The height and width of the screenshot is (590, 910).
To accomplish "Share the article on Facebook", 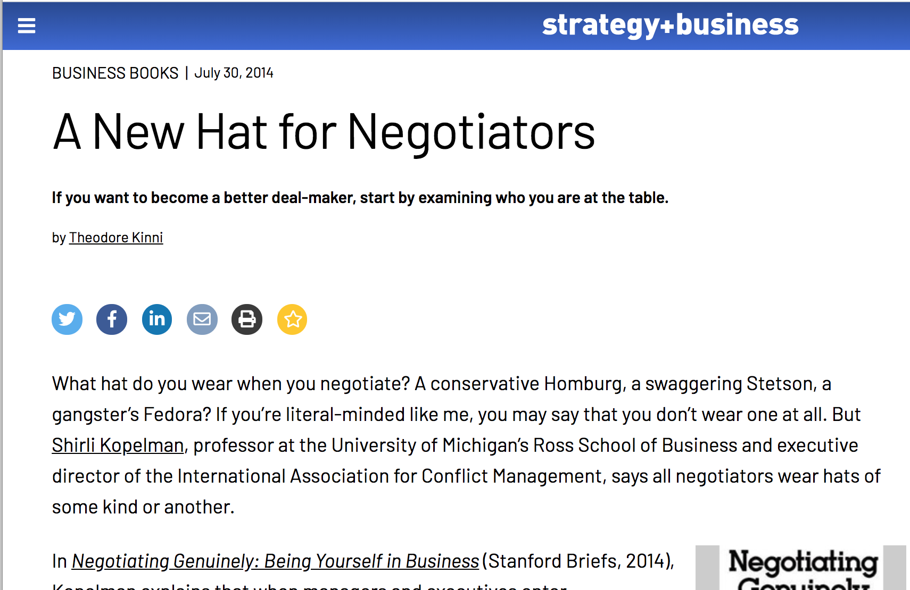I will pyautogui.click(x=112, y=319).
